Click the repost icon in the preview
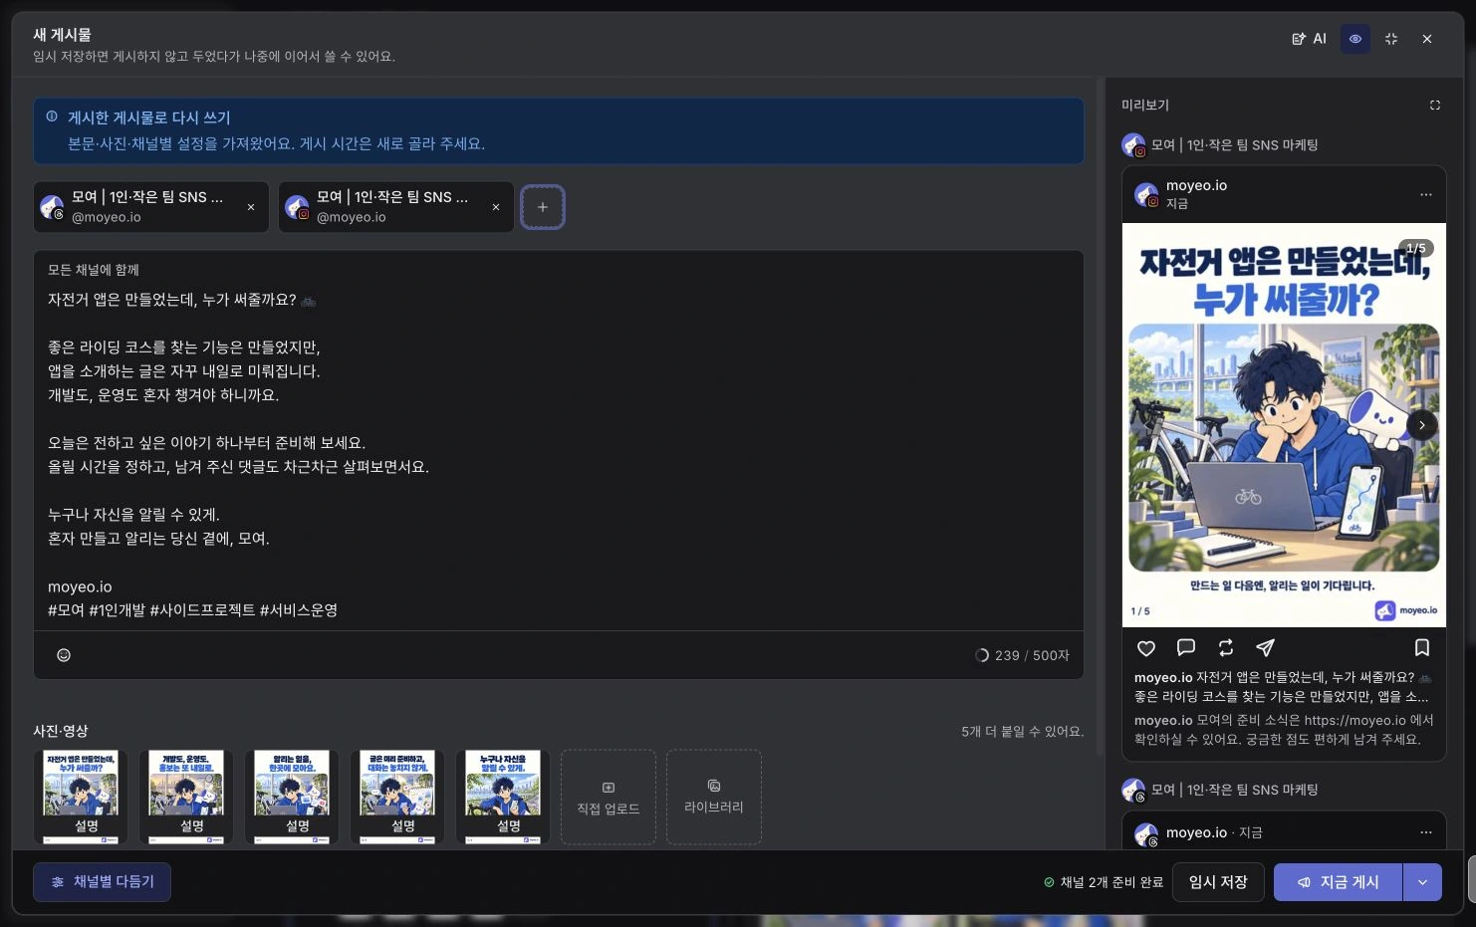 (1226, 648)
